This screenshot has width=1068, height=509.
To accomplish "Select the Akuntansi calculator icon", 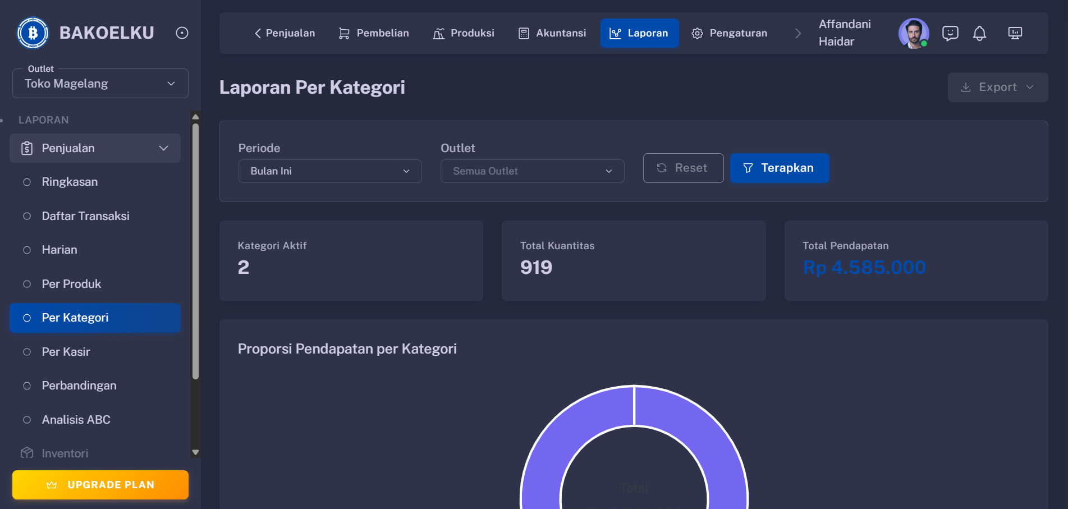I will click(x=524, y=33).
